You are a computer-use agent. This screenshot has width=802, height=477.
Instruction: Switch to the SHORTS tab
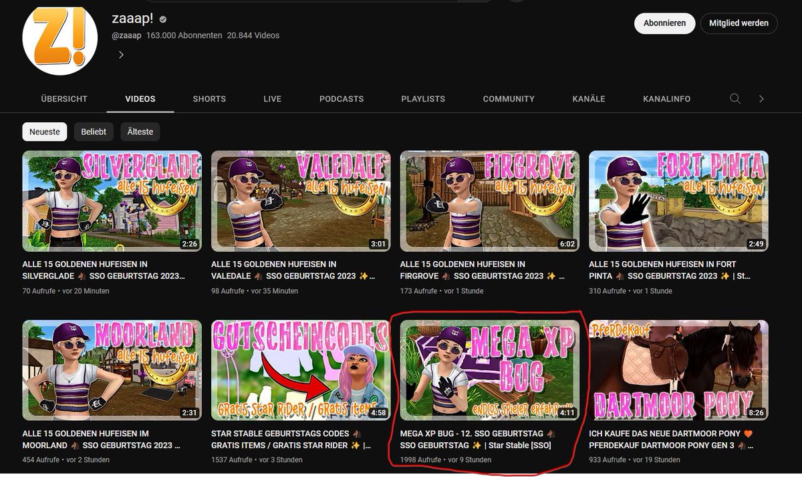click(209, 98)
